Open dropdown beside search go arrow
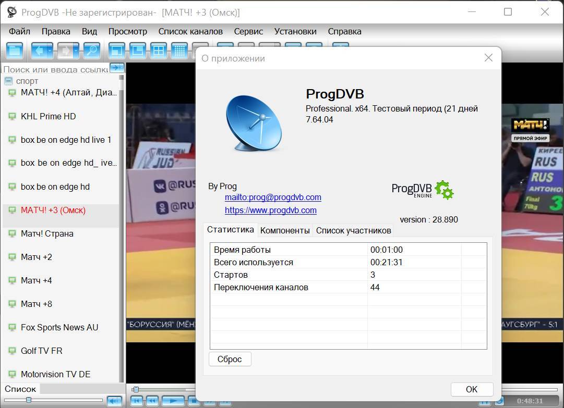This screenshot has width=564, height=408. point(123,67)
